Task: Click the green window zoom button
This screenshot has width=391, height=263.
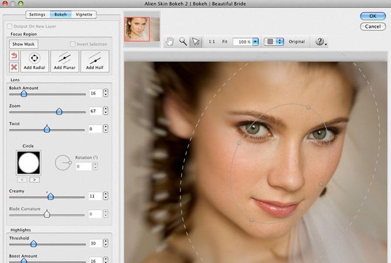Action: [x=21, y=3]
